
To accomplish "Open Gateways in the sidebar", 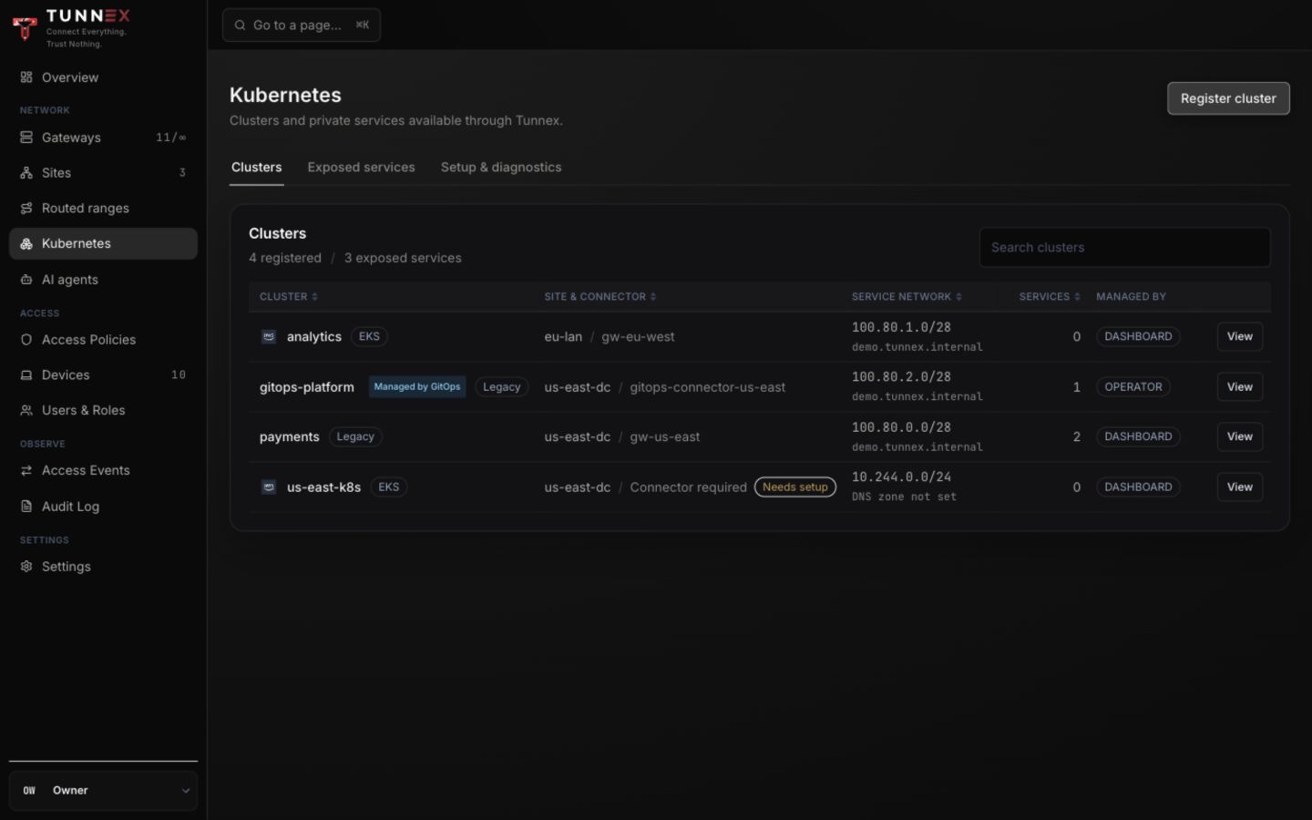I will (x=103, y=138).
